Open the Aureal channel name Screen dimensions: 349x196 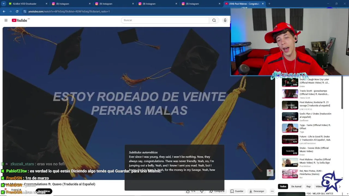(15, 190)
